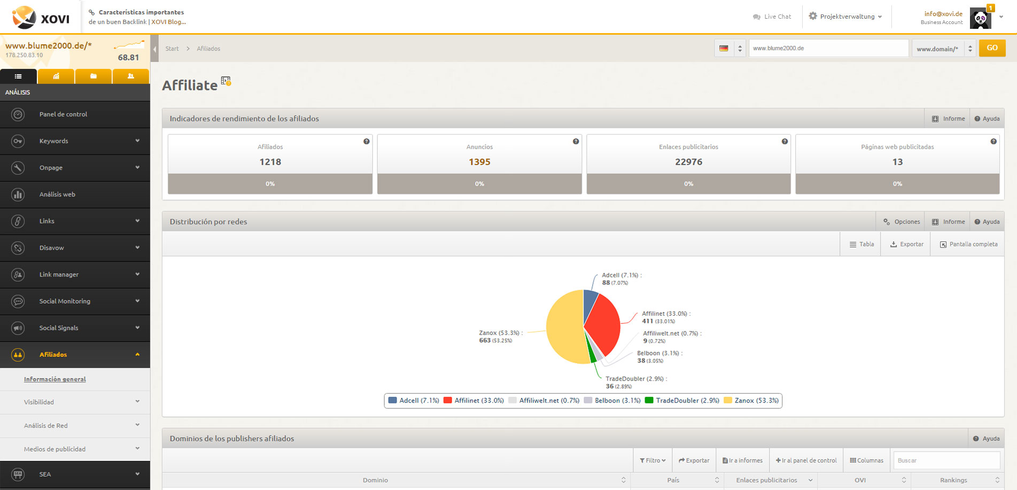Click help icon on Páginas web publicitadas card
The image size is (1017, 490).
(x=993, y=142)
